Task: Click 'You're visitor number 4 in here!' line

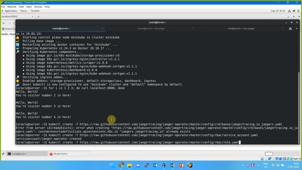Action: click(43, 117)
